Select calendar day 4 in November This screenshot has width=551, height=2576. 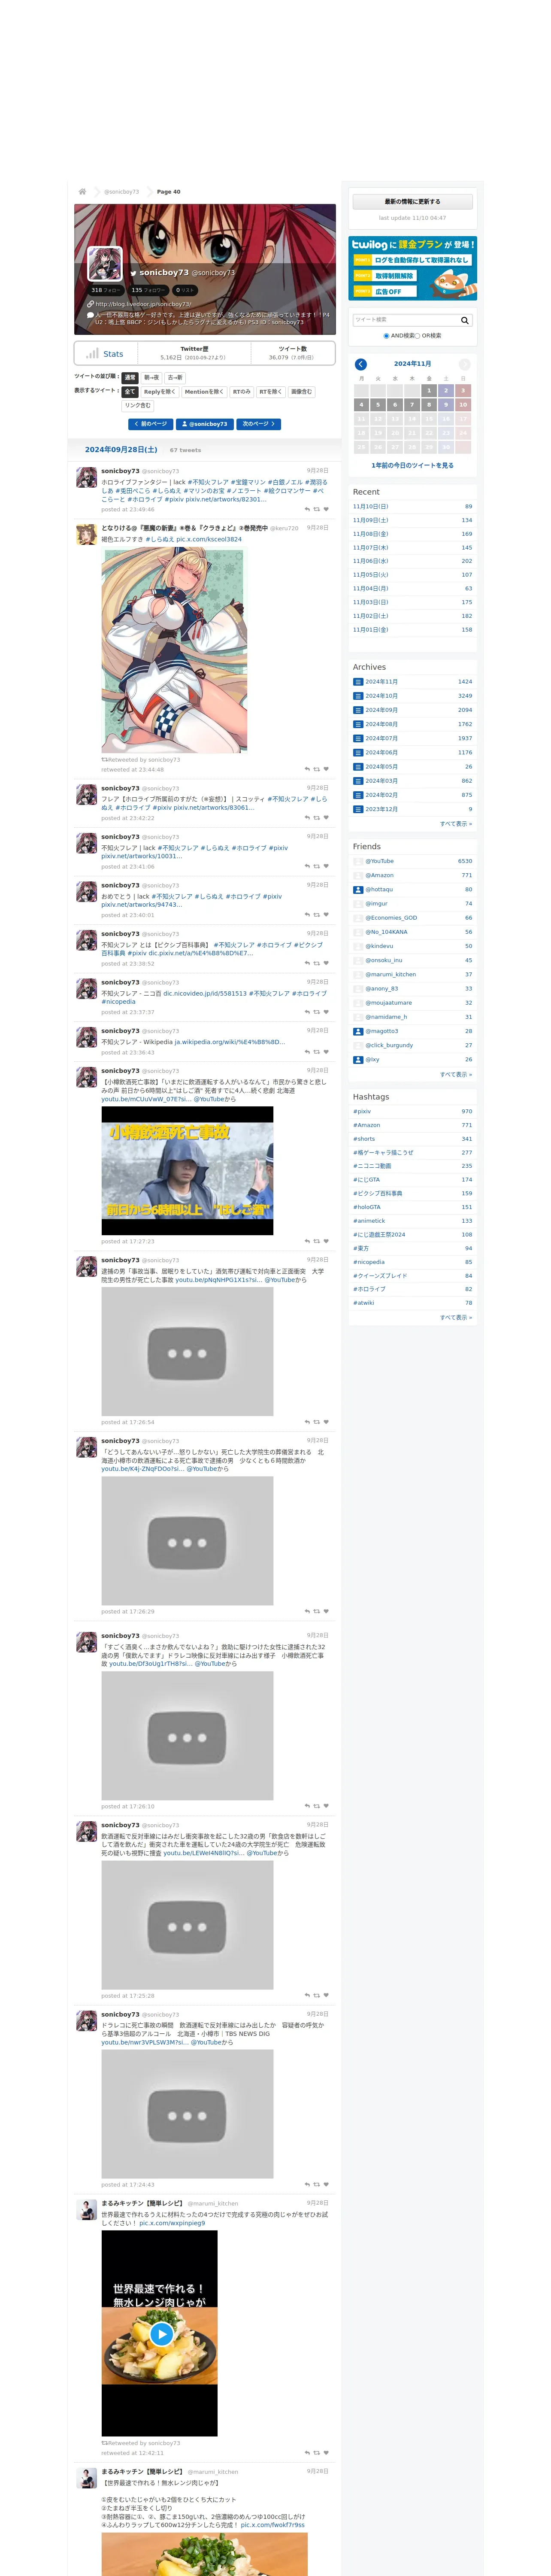(x=361, y=405)
